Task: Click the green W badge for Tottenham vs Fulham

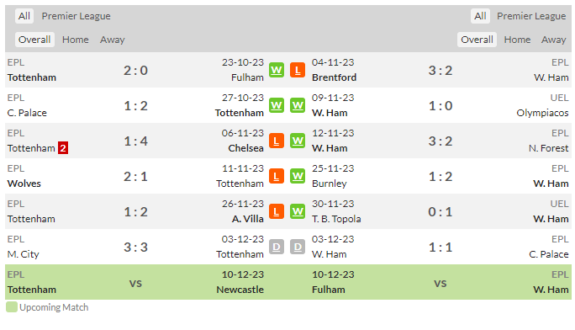Action: (277, 70)
